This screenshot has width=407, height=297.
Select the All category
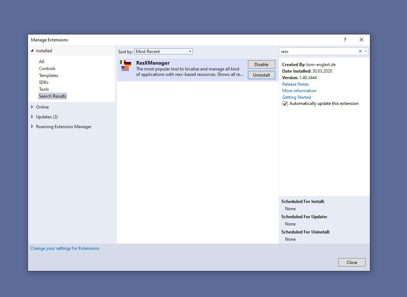[42, 62]
